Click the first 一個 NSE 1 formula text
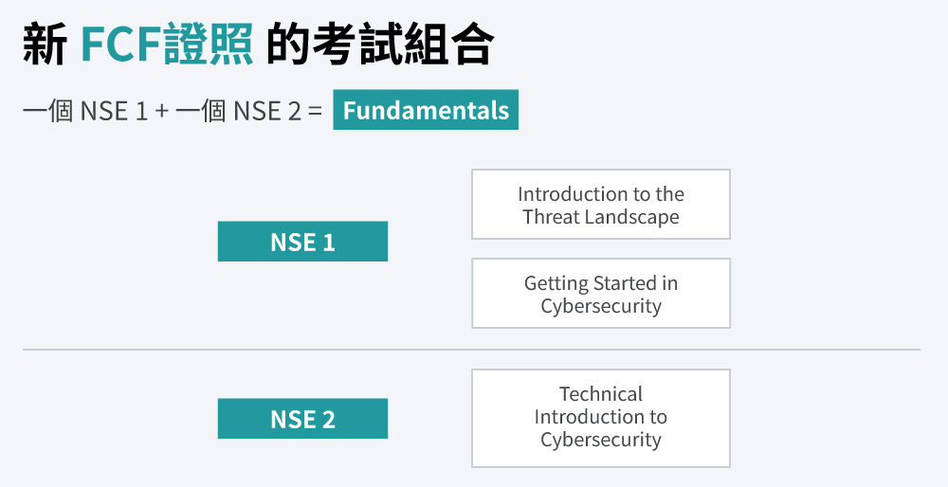This screenshot has height=487, width=948. click(x=85, y=111)
